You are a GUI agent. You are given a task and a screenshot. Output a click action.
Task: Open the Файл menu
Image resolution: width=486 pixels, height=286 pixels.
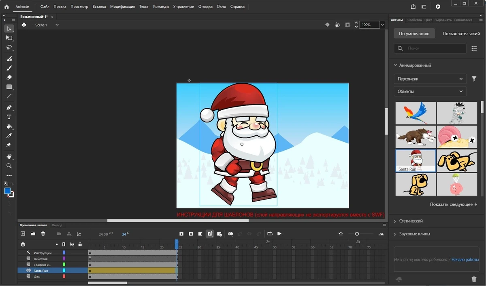pos(45,6)
